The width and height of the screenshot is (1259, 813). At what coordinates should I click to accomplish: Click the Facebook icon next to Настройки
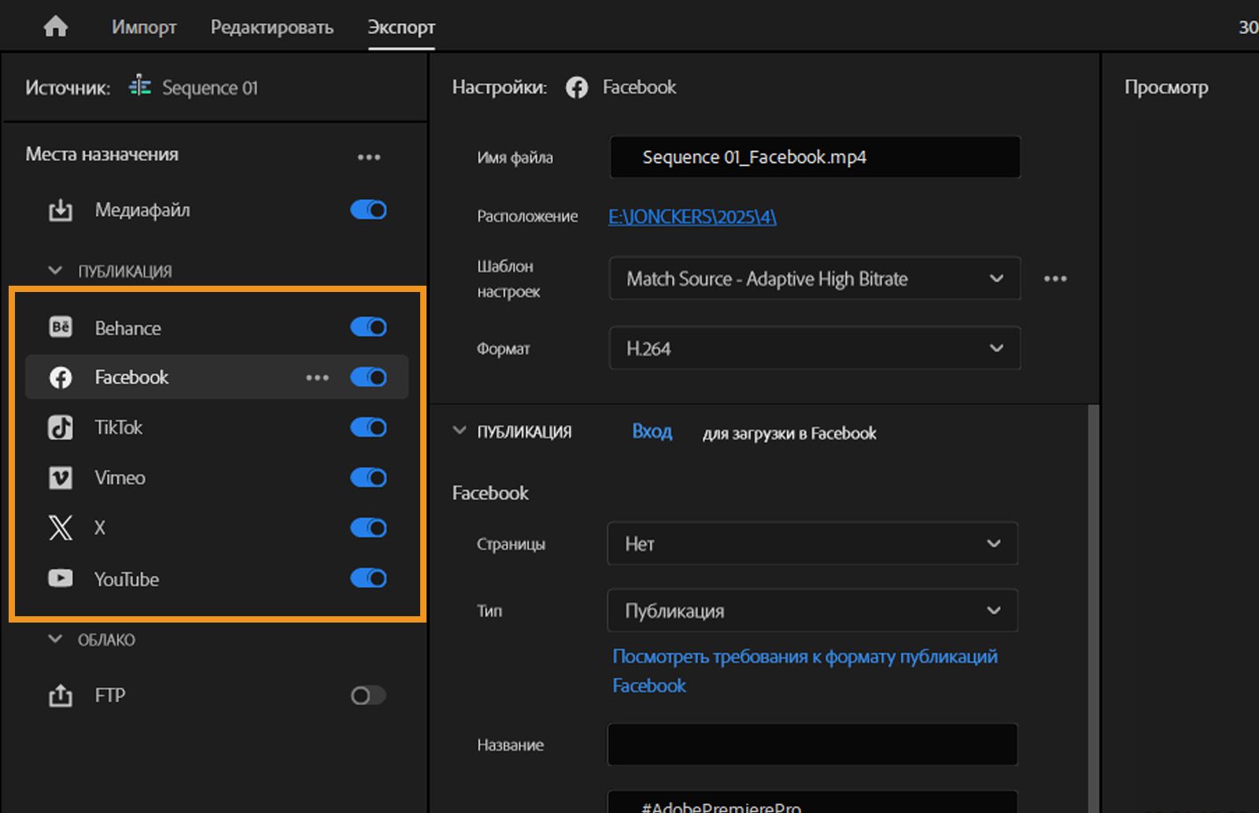(577, 87)
